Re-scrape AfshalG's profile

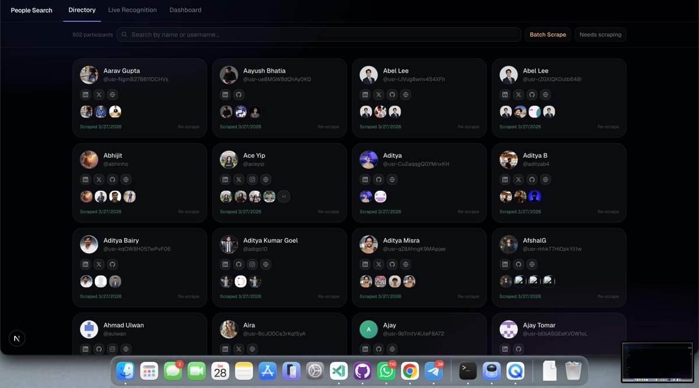608,297
